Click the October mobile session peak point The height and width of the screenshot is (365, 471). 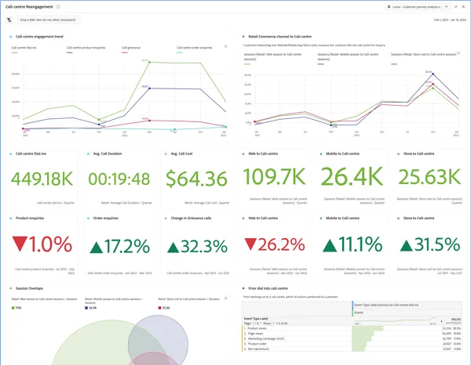[433, 74]
